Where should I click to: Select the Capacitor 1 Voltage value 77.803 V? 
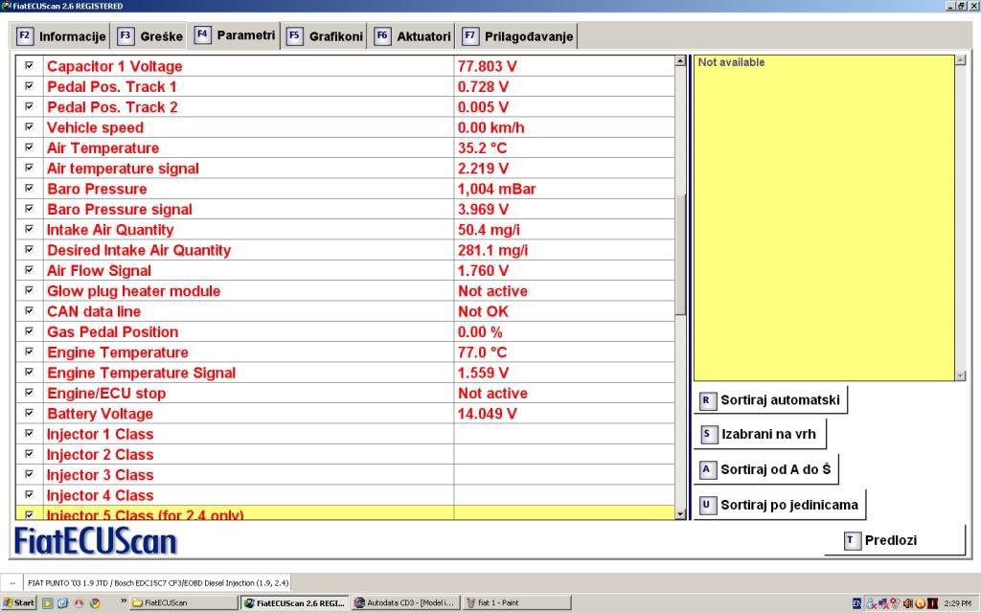[x=488, y=66]
